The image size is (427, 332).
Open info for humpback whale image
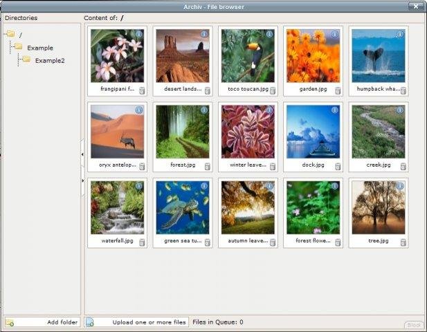point(400,34)
